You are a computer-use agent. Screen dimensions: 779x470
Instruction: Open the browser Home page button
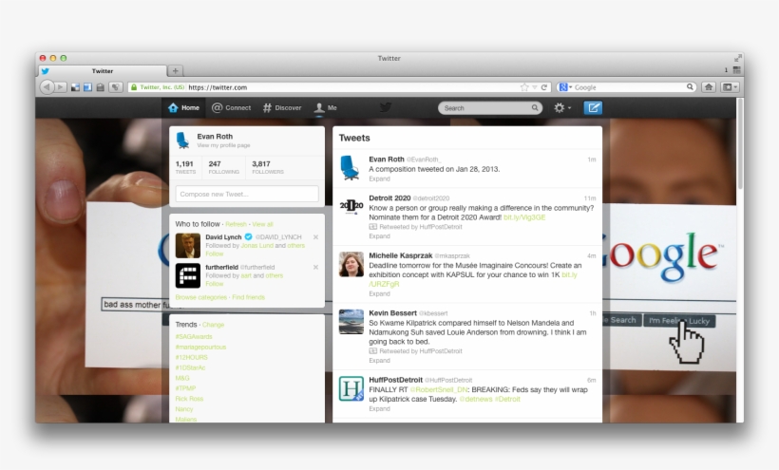[x=709, y=87]
